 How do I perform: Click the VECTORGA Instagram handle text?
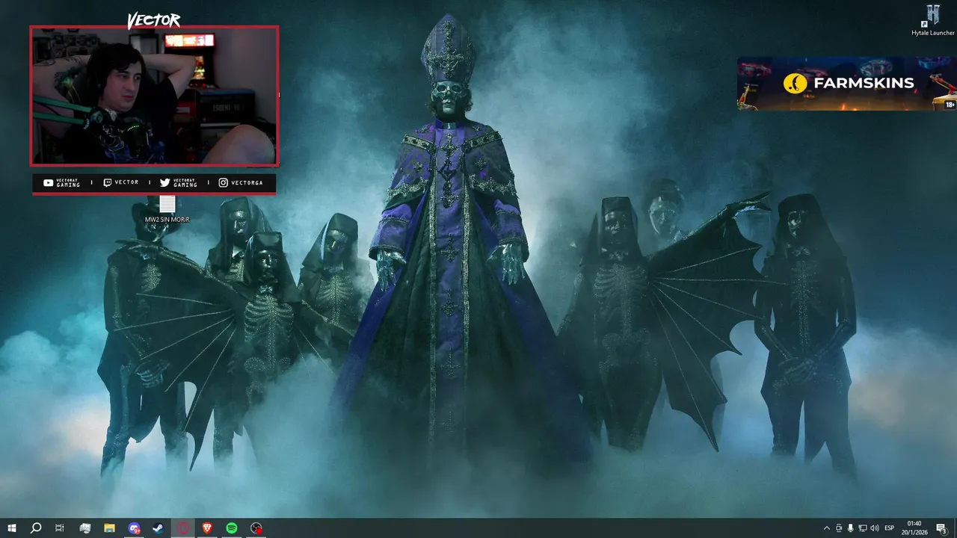247,182
